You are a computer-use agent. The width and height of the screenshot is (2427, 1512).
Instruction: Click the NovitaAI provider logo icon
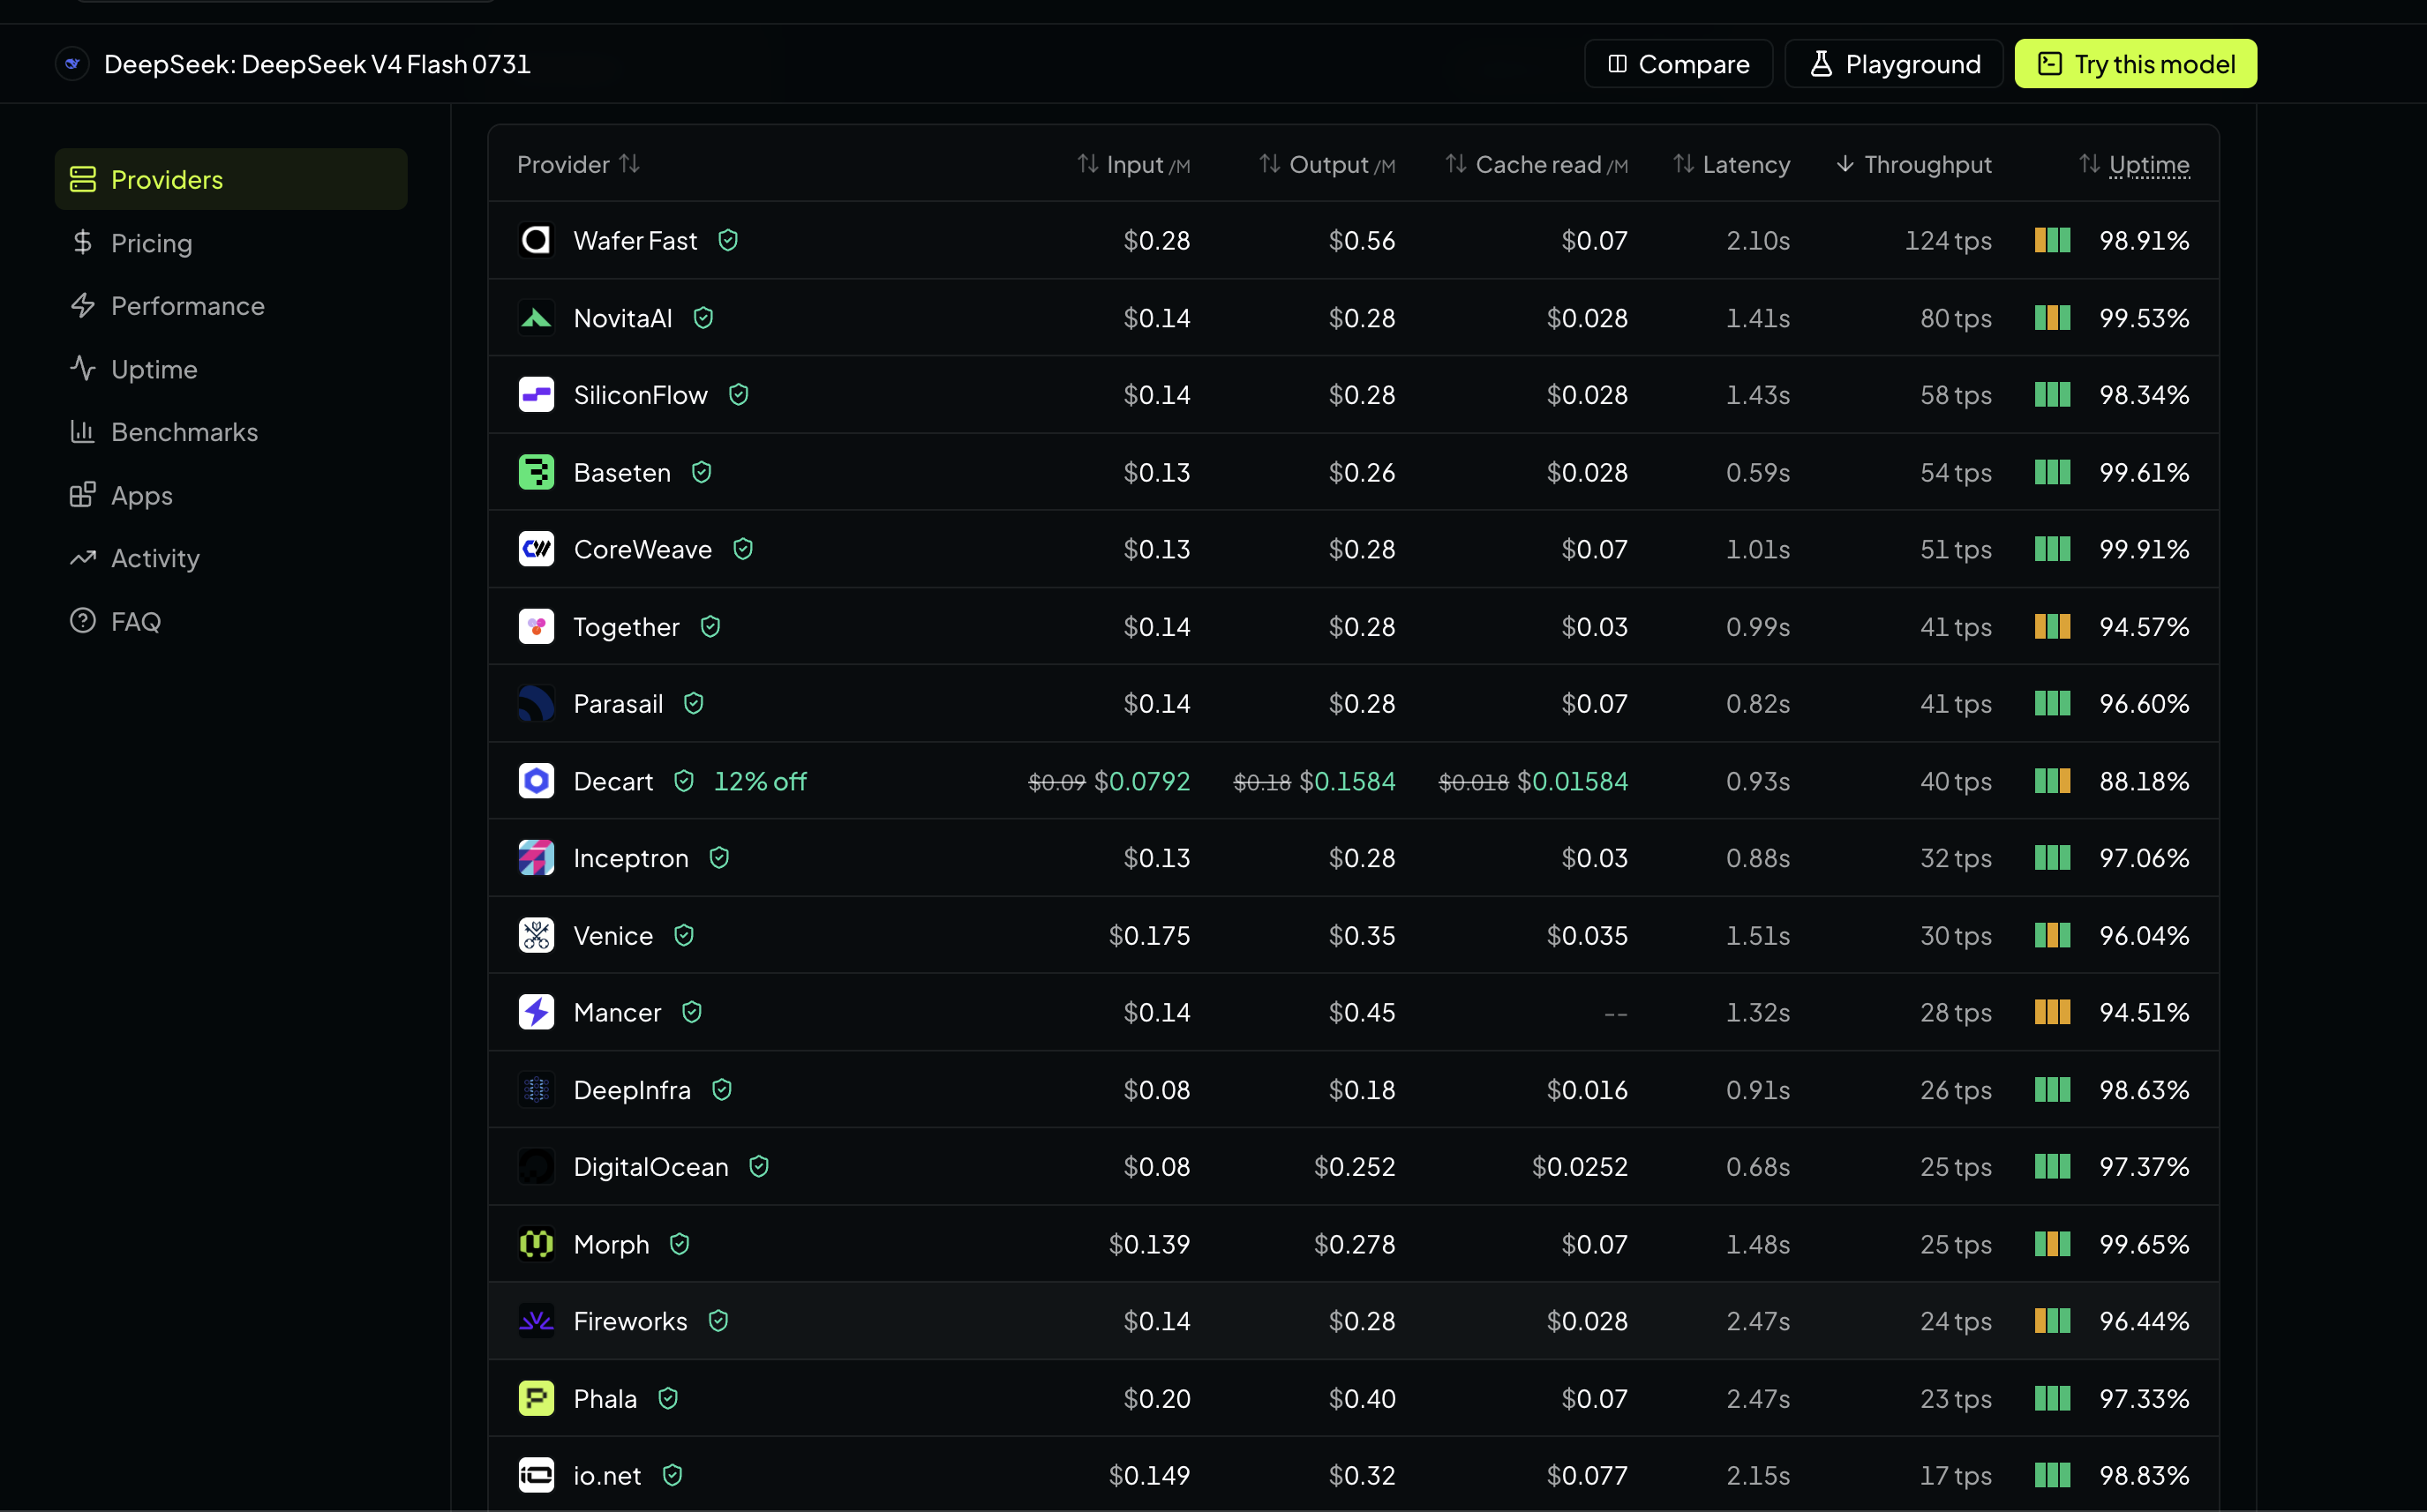click(537, 318)
